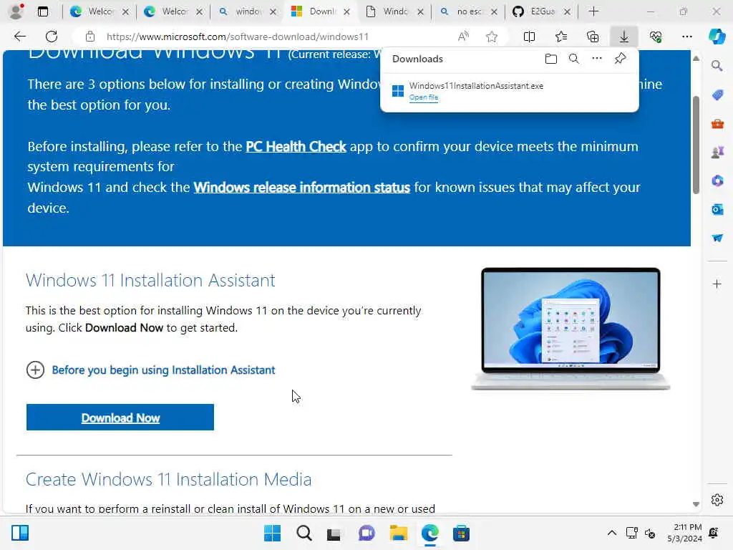Open File Explorer from taskbar
The height and width of the screenshot is (550, 733).
pyautogui.click(x=398, y=533)
